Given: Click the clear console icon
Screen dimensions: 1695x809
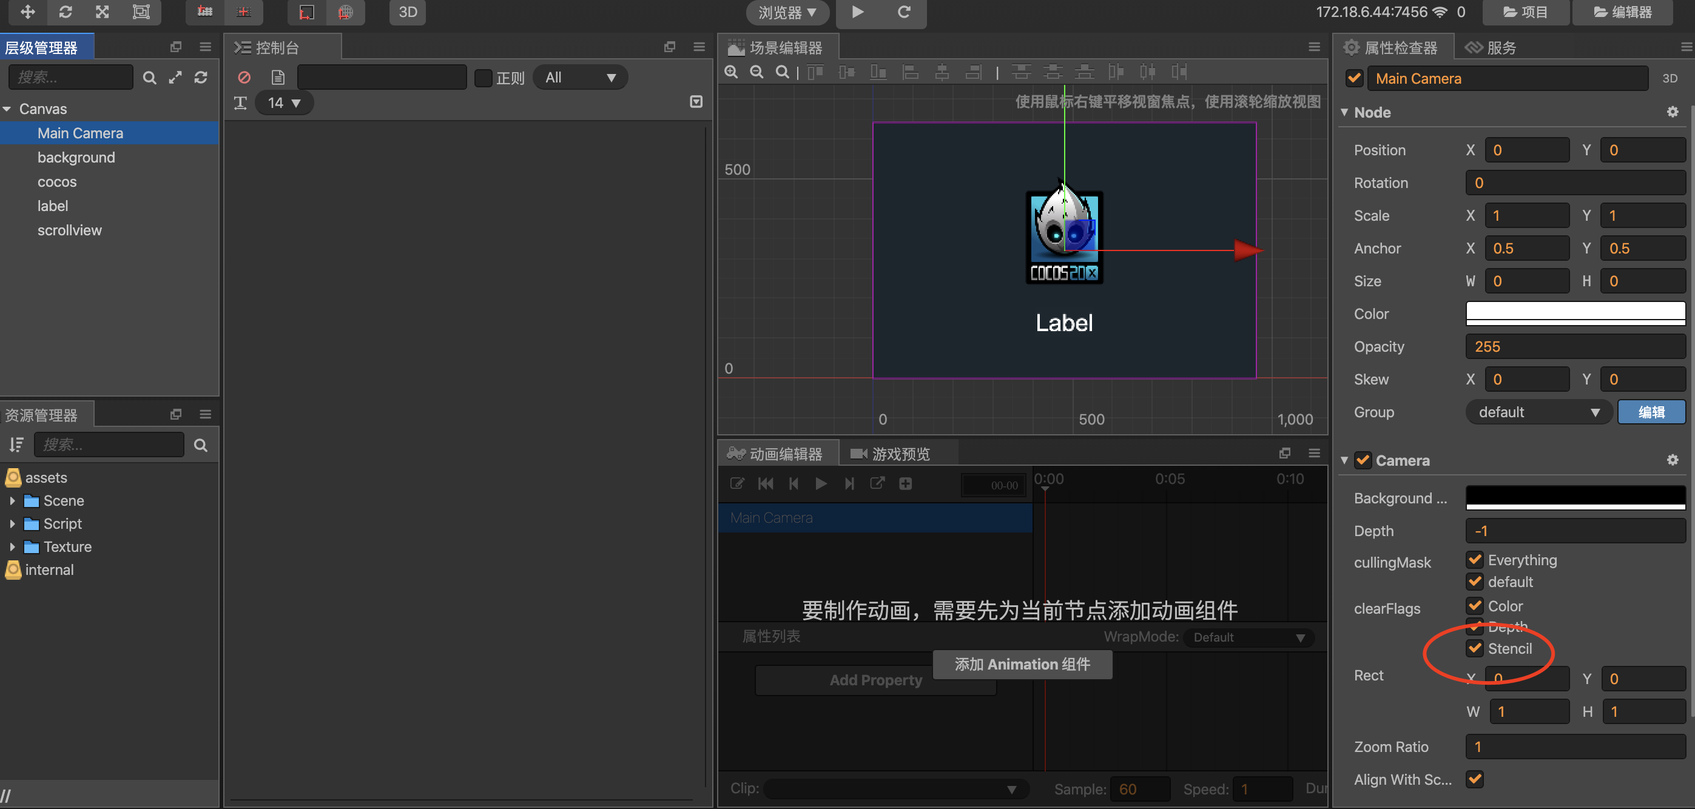Looking at the screenshot, I should click(244, 78).
